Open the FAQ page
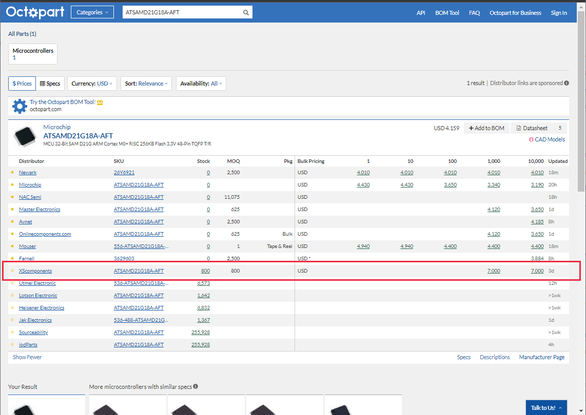The image size is (586, 415). pyautogui.click(x=474, y=13)
